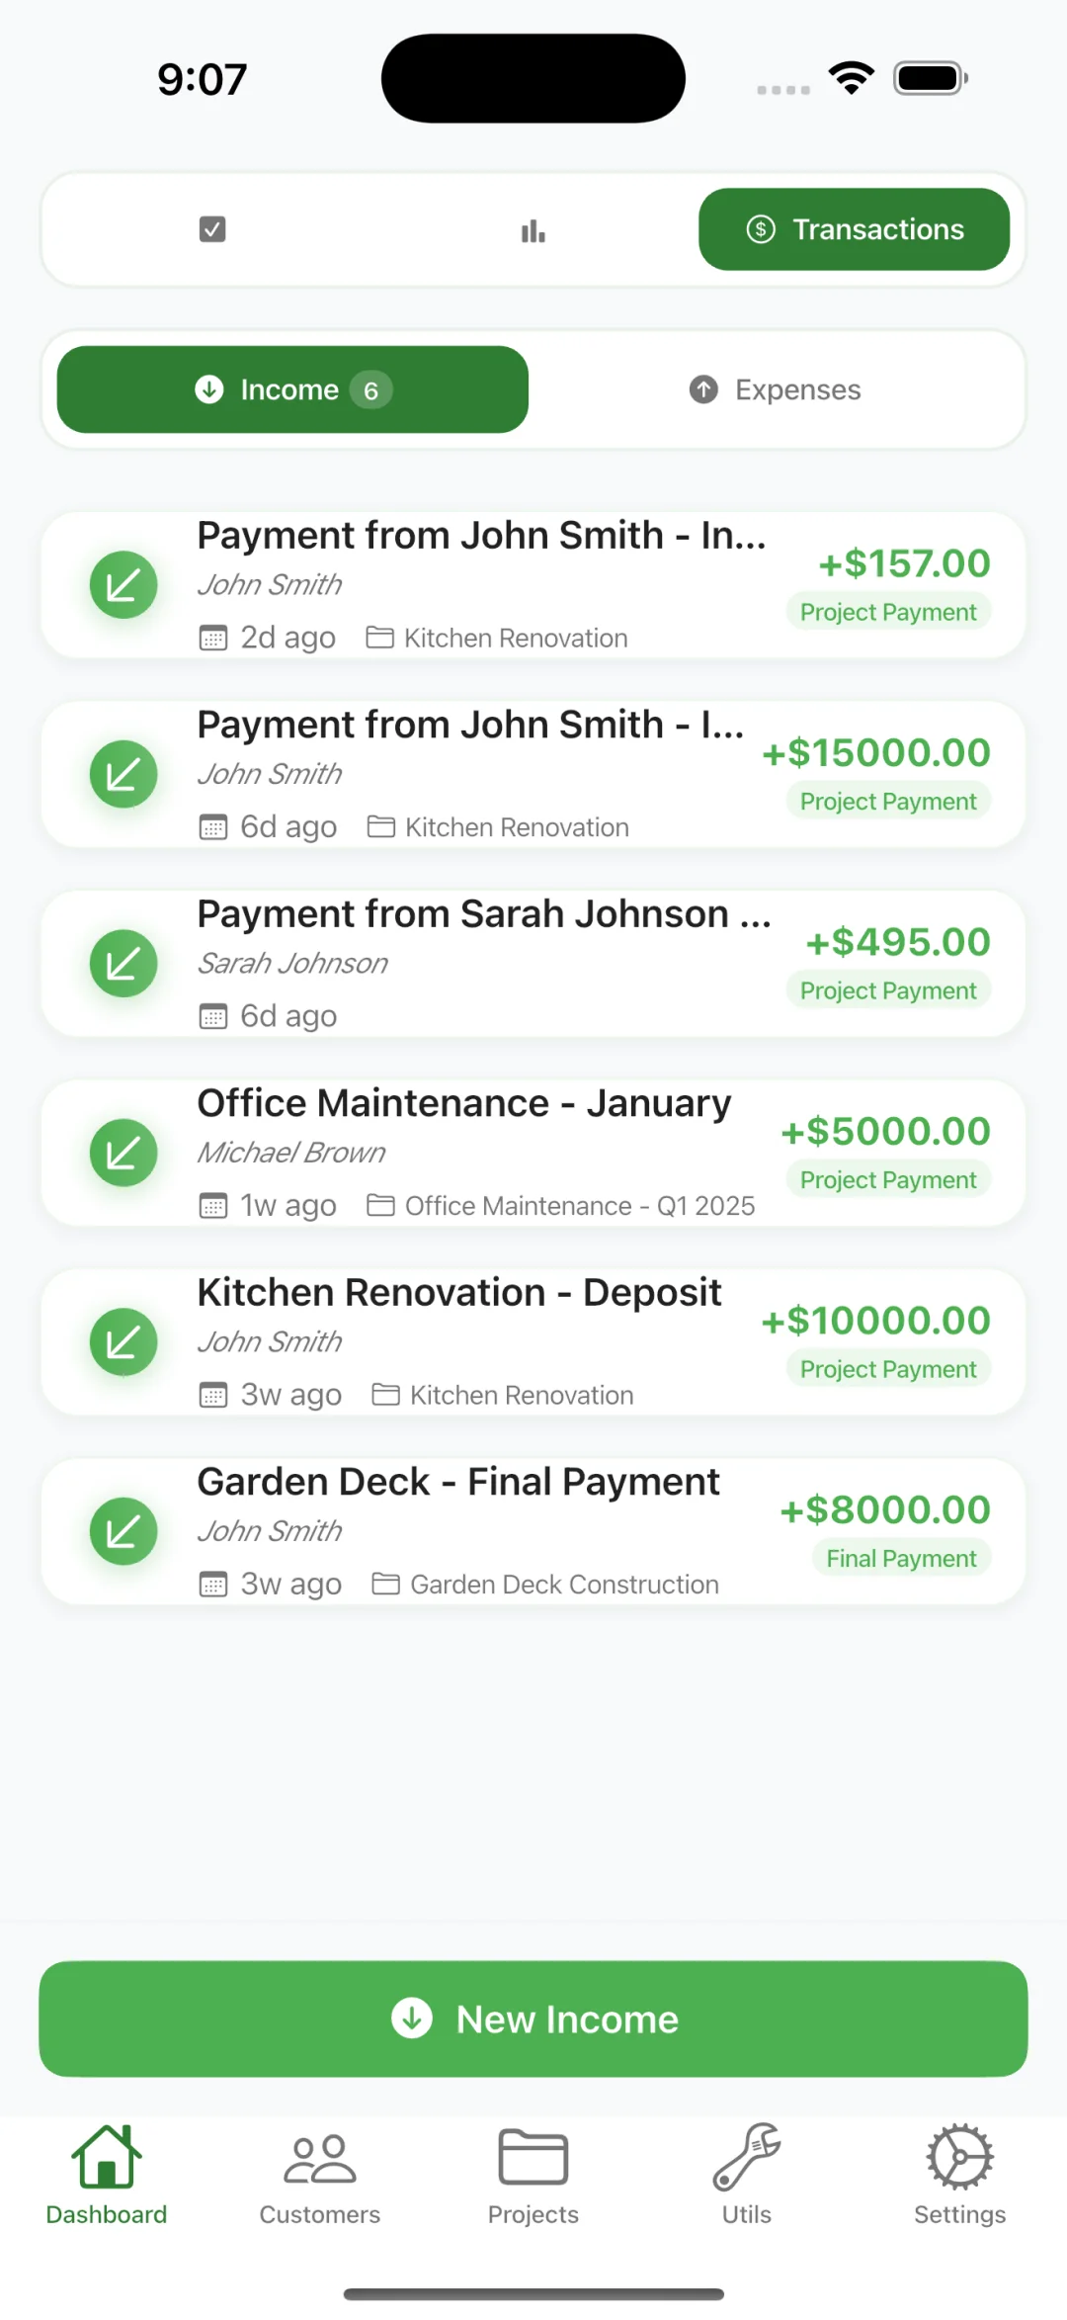Tap the Final Payment category badge
Image resolution: width=1067 pixels, height=2320 pixels.
pyautogui.click(x=901, y=1559)
